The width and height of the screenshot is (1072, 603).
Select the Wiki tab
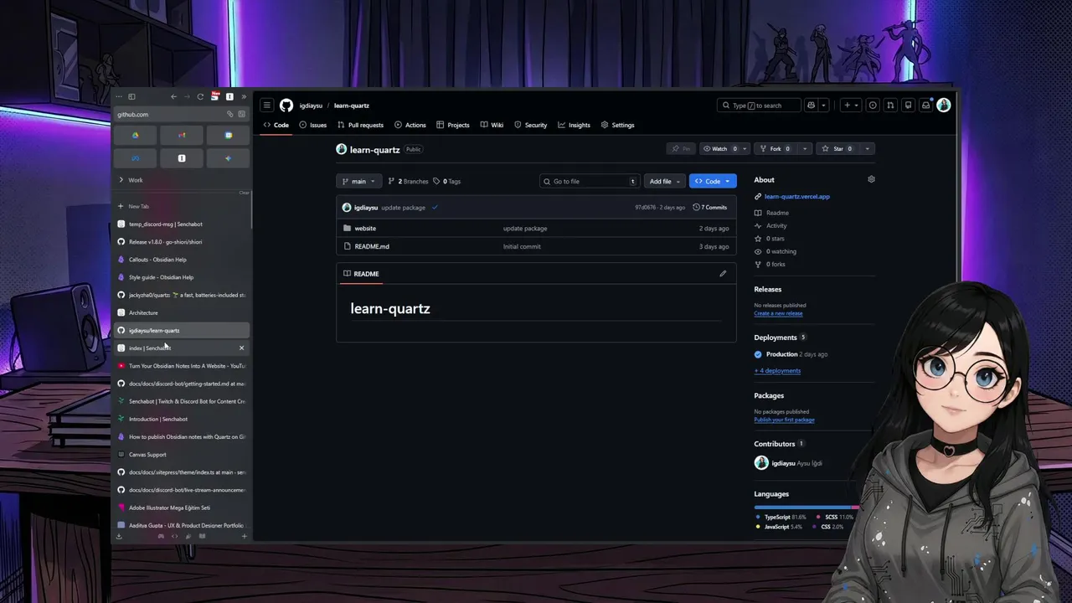492,125
